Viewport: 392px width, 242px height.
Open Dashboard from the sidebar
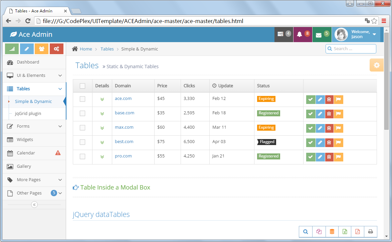coord(28,62)
